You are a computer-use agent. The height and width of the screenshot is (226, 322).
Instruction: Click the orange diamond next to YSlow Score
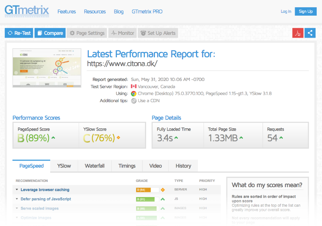coord(118,138)
